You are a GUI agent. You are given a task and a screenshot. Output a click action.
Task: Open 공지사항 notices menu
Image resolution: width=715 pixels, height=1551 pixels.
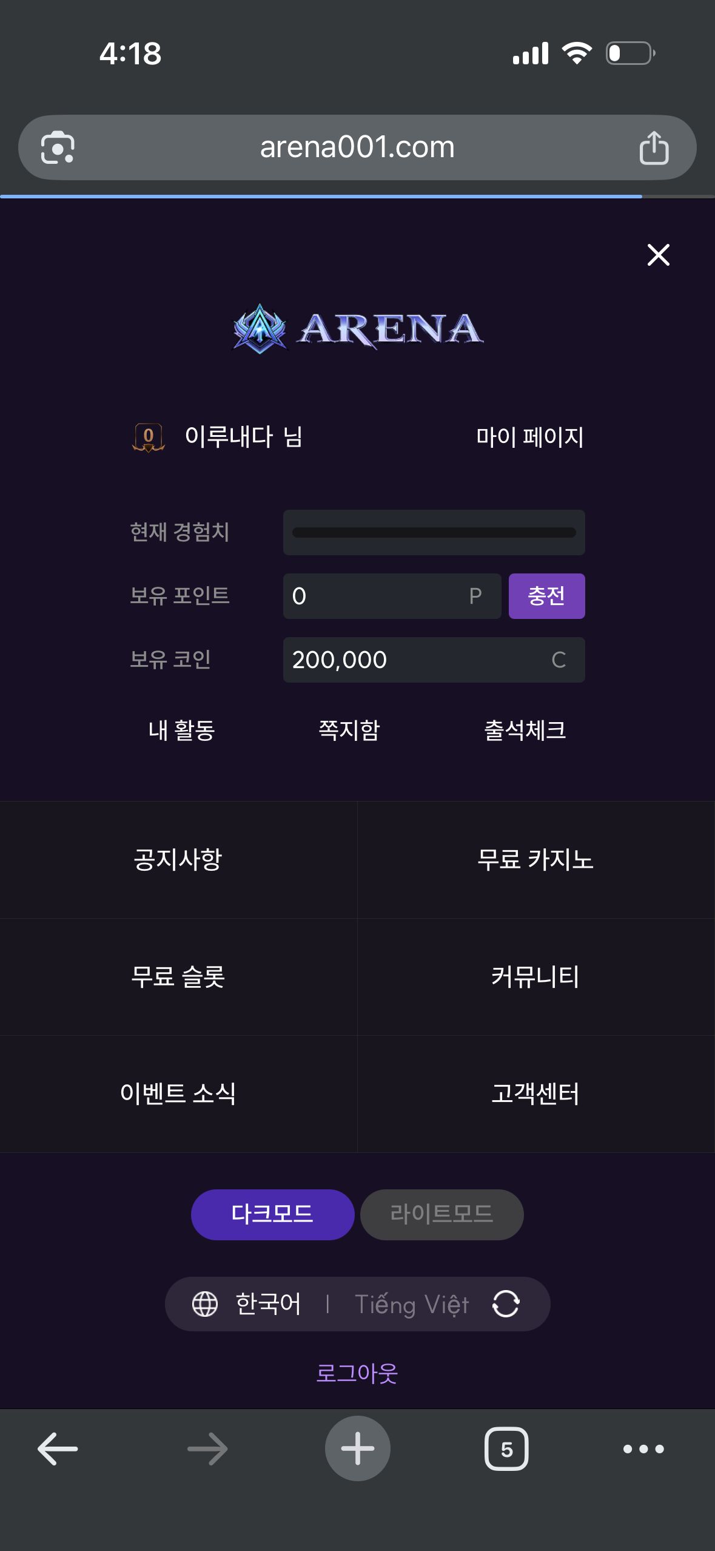click(178, 859)
